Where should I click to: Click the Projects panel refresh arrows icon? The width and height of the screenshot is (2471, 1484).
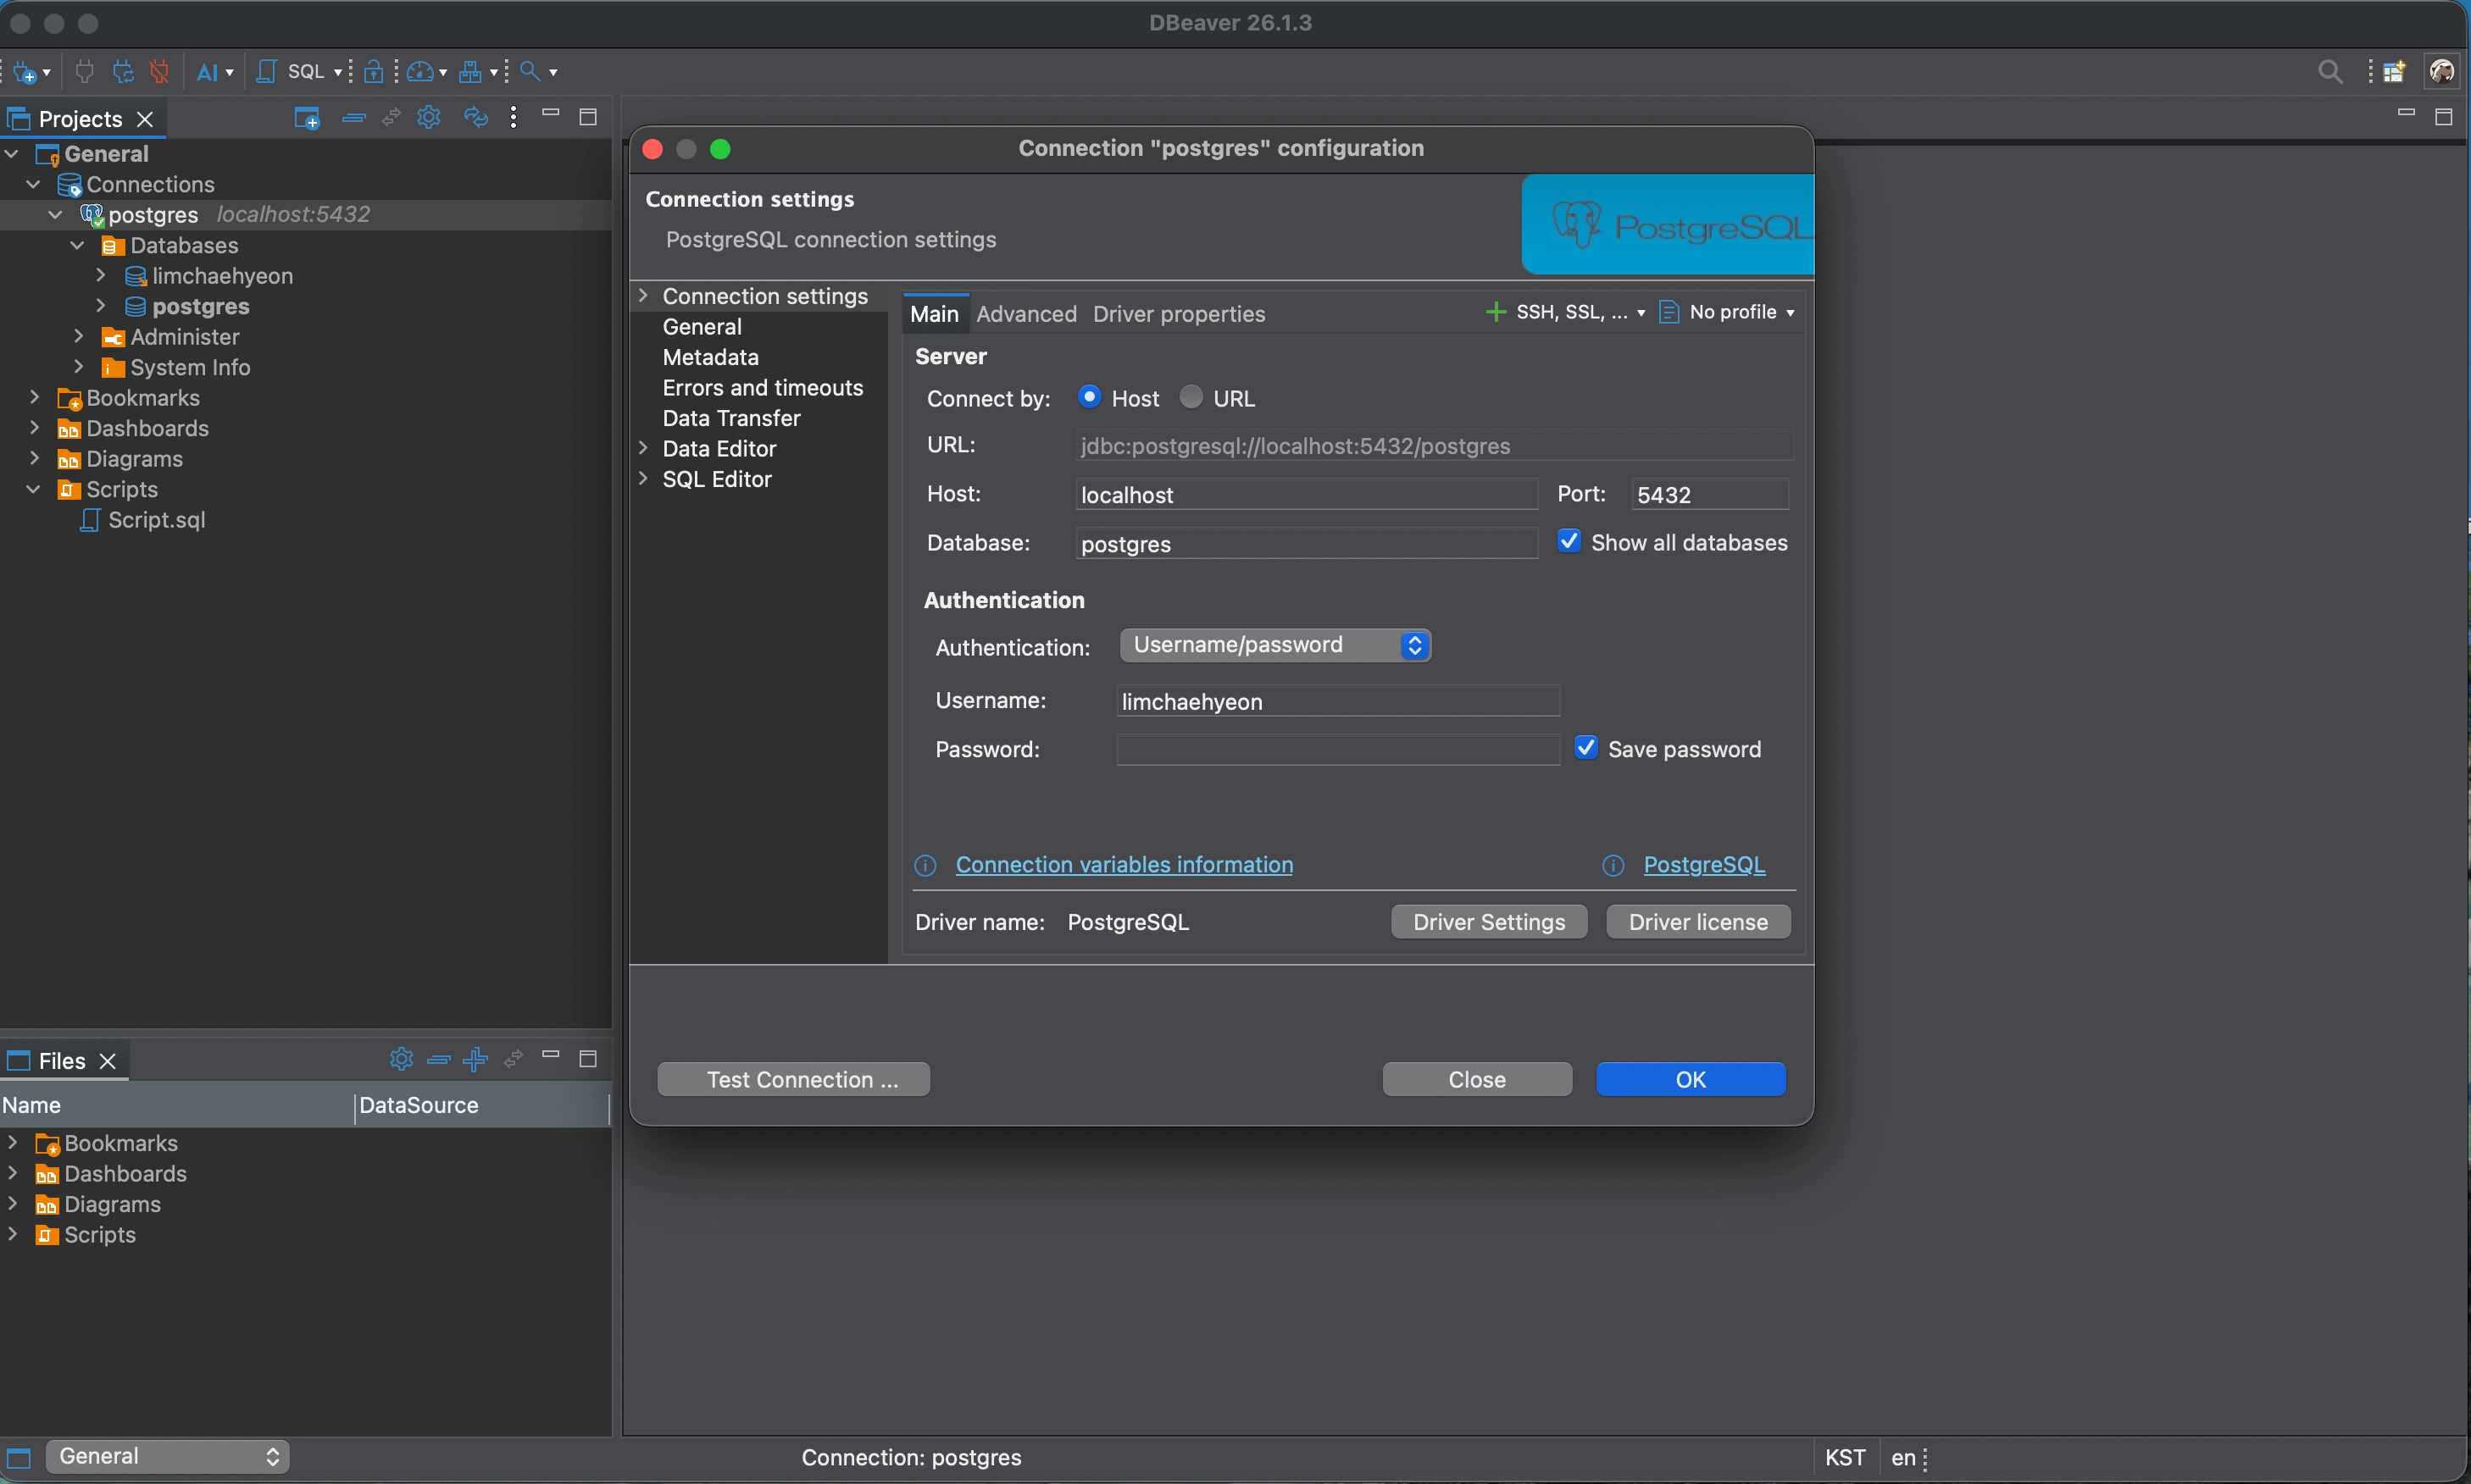(x=476, y=117)
